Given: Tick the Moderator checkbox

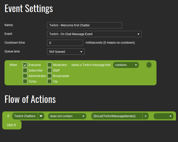Looking at the screenshot, I should [50, 65].
